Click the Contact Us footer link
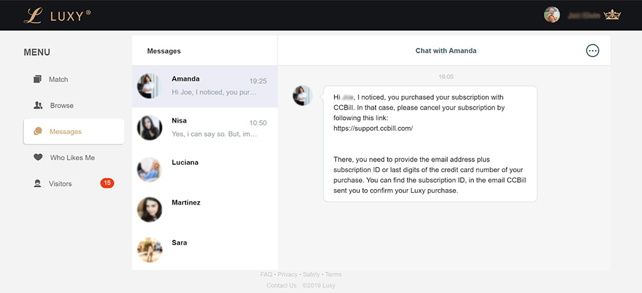The width and height of the screenshot is (642, 293). coord(281,285)
